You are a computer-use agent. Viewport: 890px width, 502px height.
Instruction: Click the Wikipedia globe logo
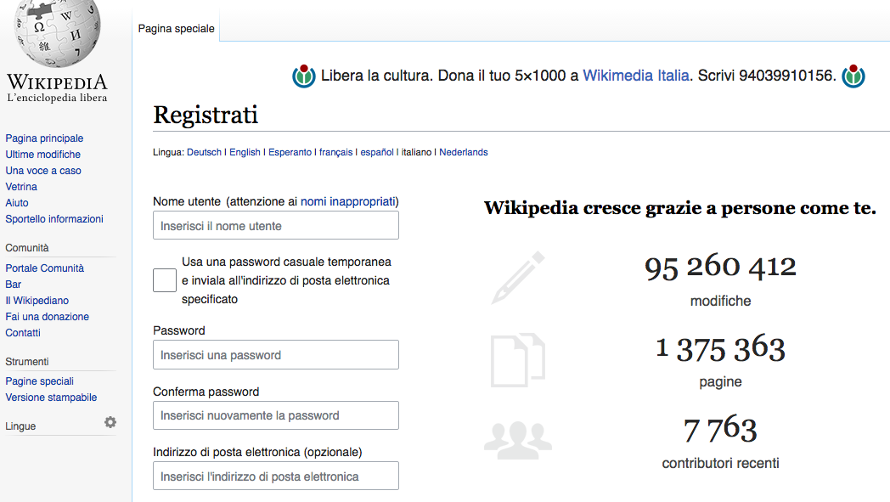coord(57,32)
